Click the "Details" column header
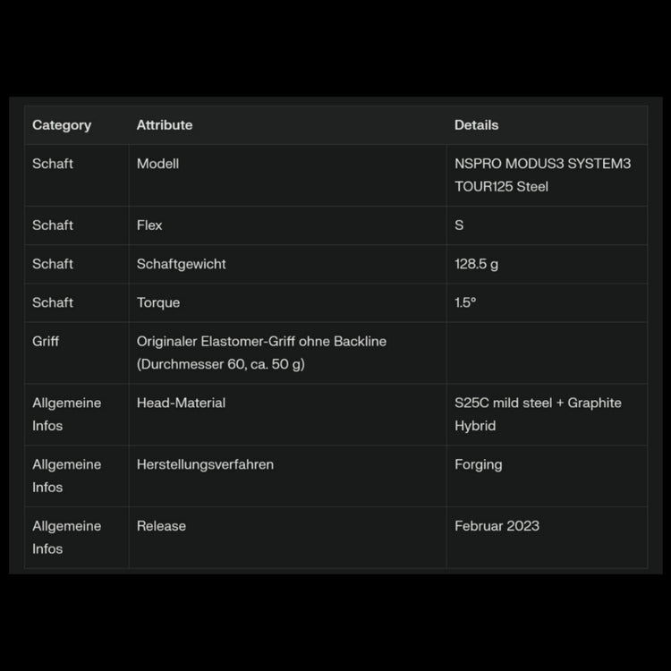Image resolution: width=671 pixels, height=671 pixels. point(476,125)
